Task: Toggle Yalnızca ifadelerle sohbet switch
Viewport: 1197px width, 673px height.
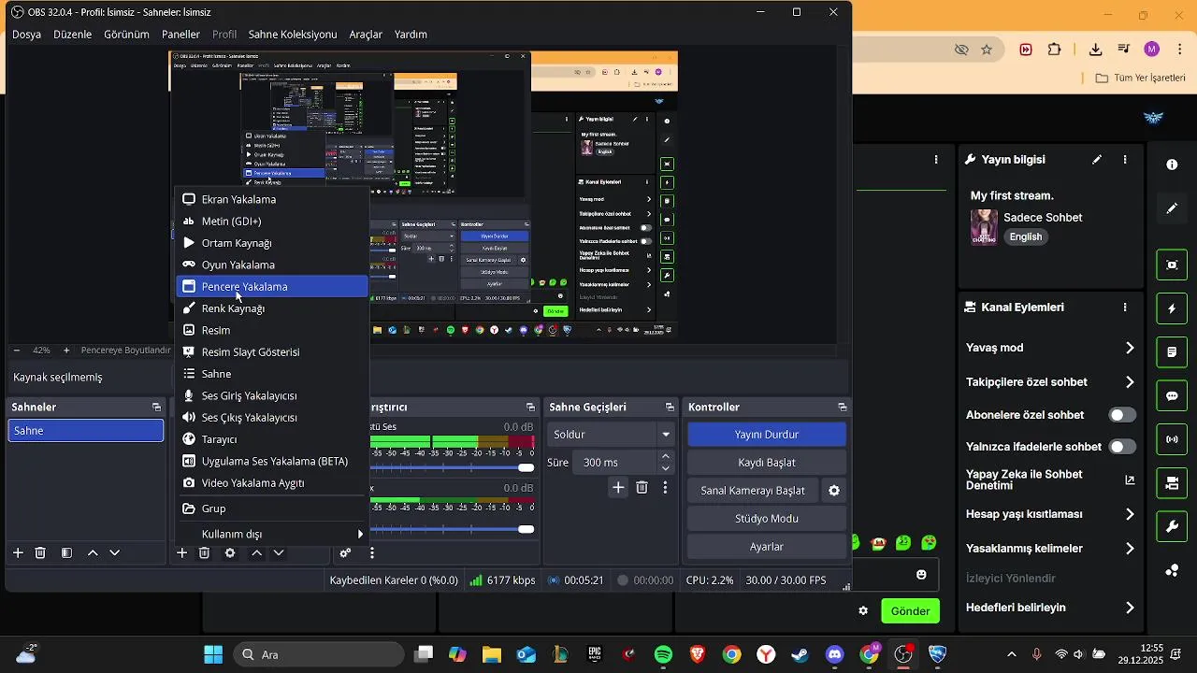Action: pos(1122,447)
